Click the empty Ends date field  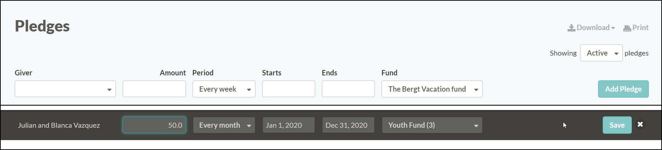(x=348, y=89)
